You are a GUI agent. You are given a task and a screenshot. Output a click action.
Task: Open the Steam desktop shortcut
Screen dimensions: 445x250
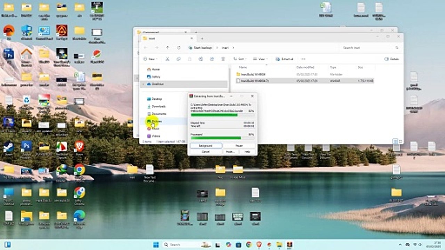click(9, 148)
